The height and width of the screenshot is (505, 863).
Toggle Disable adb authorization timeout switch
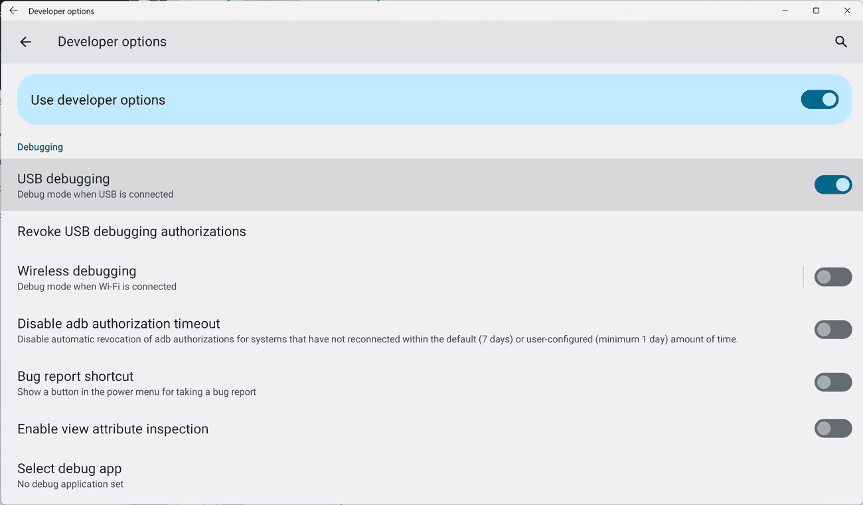tap(832, 329)
